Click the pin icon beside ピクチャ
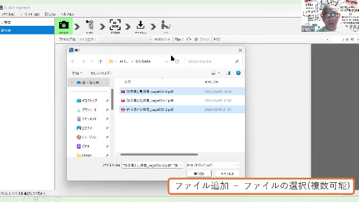Screen dimensions: 359x202 [107, 128]
